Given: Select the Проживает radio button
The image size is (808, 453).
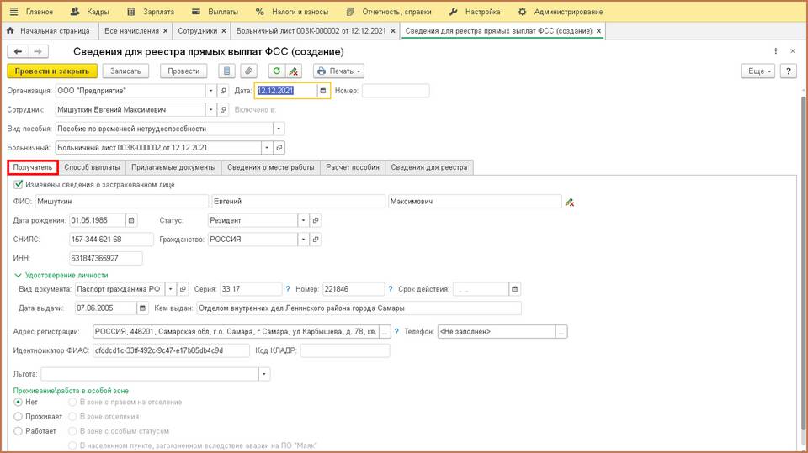Looking at the screenshot, I should point(19,416).
